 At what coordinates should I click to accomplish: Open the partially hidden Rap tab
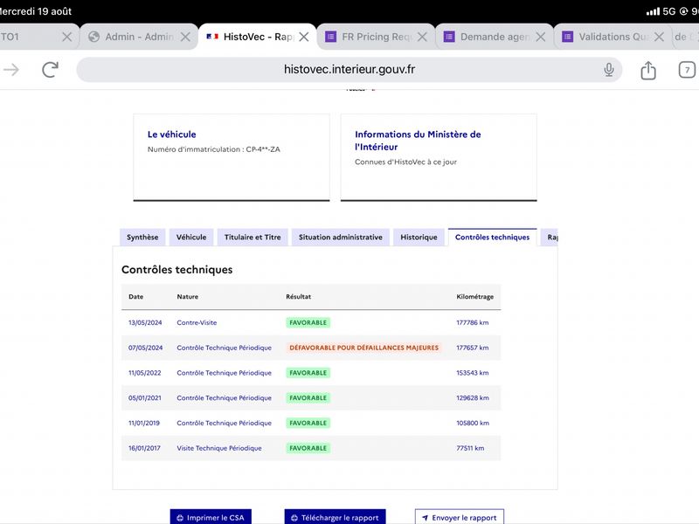(x=550, y=238)
